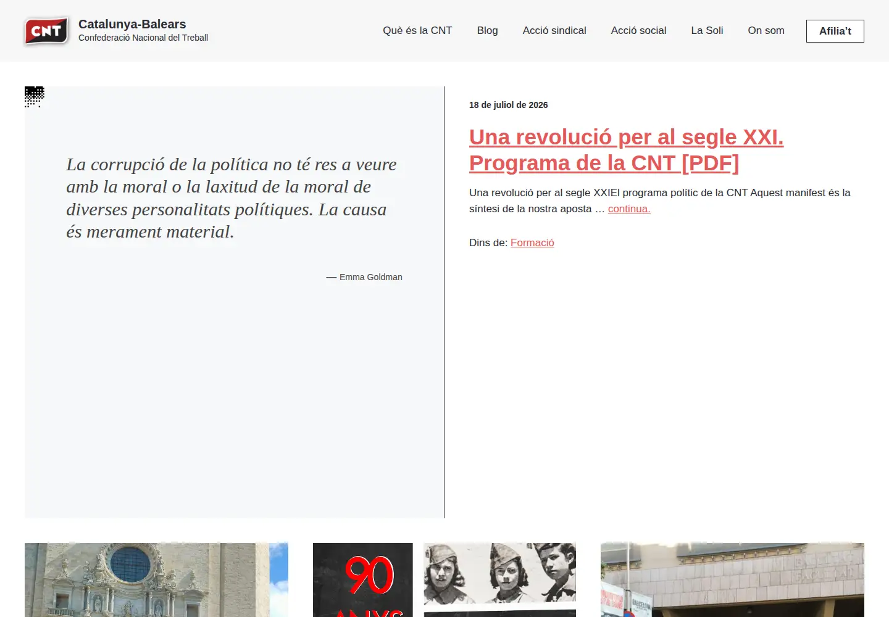Click the date 18 de juliol de 2026

click(508, 105)
